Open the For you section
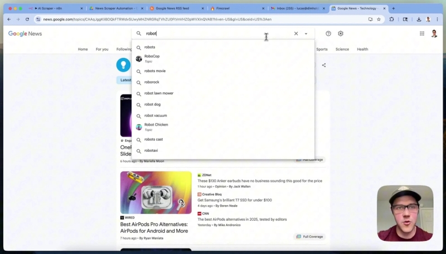The height and width of the screenshot is (254, 446). coord(102,49)
